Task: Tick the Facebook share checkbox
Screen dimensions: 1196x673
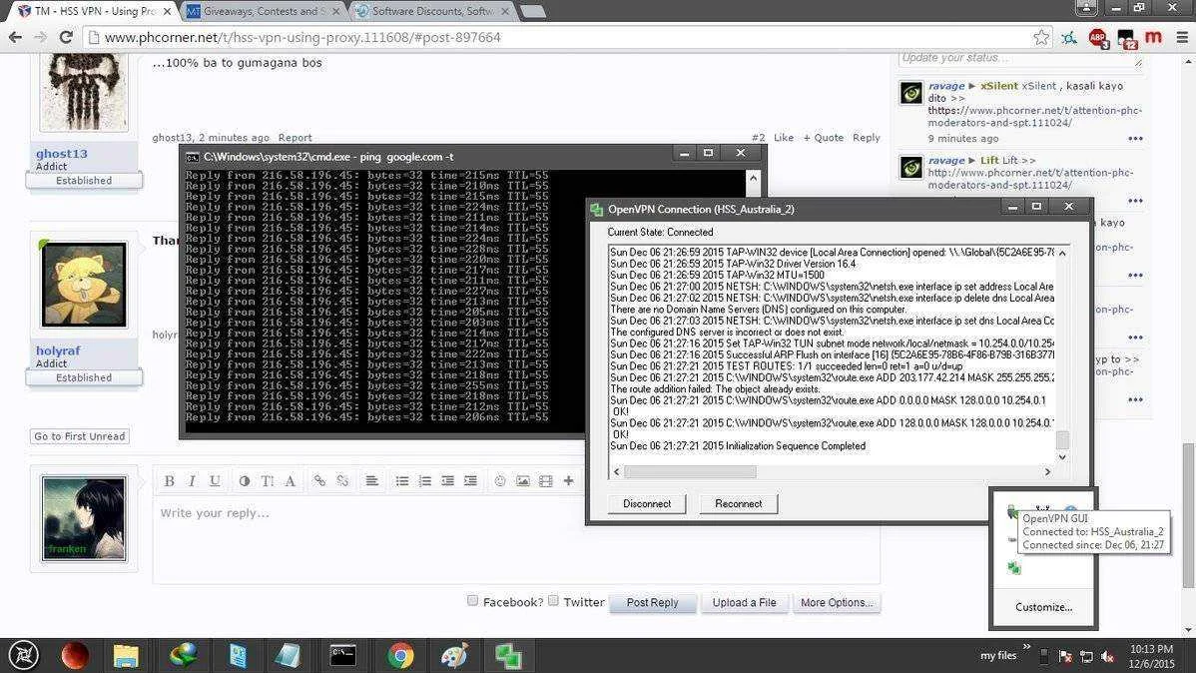Action: [x=473, y=600]
